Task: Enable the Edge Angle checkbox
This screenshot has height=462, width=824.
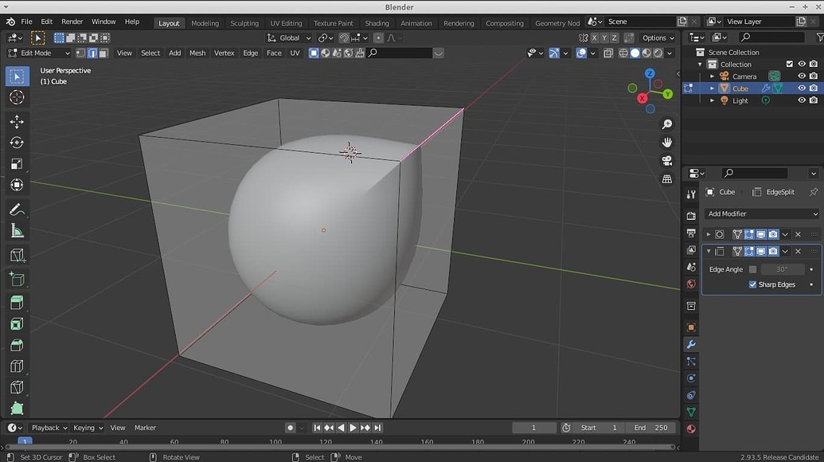Action: pyautogui.click(x=752, y=269)
